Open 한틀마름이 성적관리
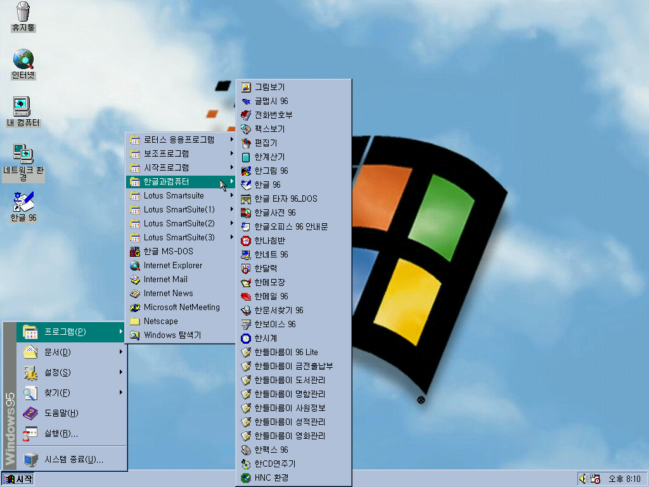Image resolution: width=649 pixels, height=487 pixels. [293, 422]
